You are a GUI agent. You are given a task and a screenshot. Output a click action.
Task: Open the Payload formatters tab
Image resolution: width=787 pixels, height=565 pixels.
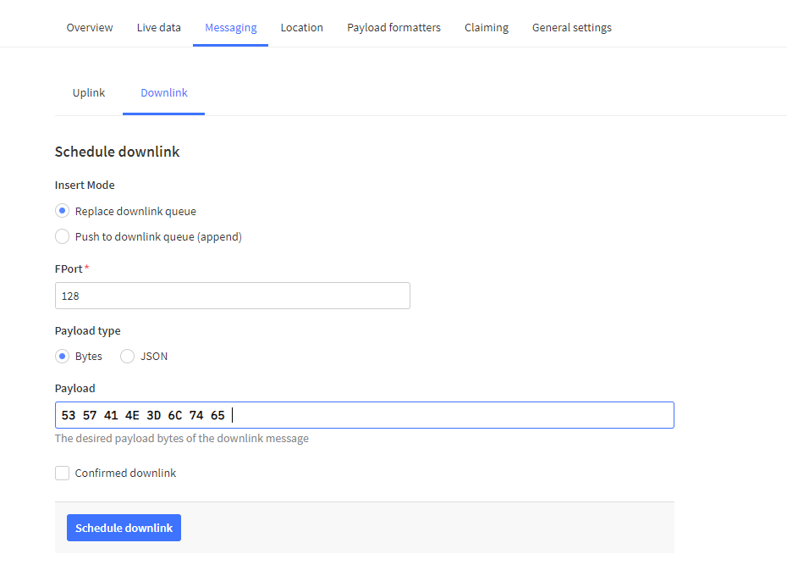[x=393, y=27]
